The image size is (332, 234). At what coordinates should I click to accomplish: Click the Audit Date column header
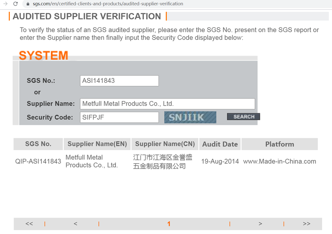[220, 144]
